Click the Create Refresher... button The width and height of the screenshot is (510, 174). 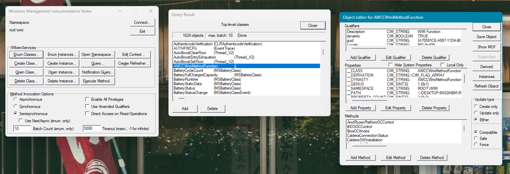click(133, 63)
